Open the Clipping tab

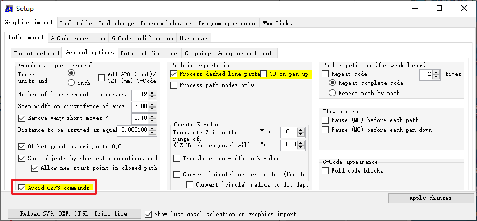pyautogui.click(x=198, y=53)
